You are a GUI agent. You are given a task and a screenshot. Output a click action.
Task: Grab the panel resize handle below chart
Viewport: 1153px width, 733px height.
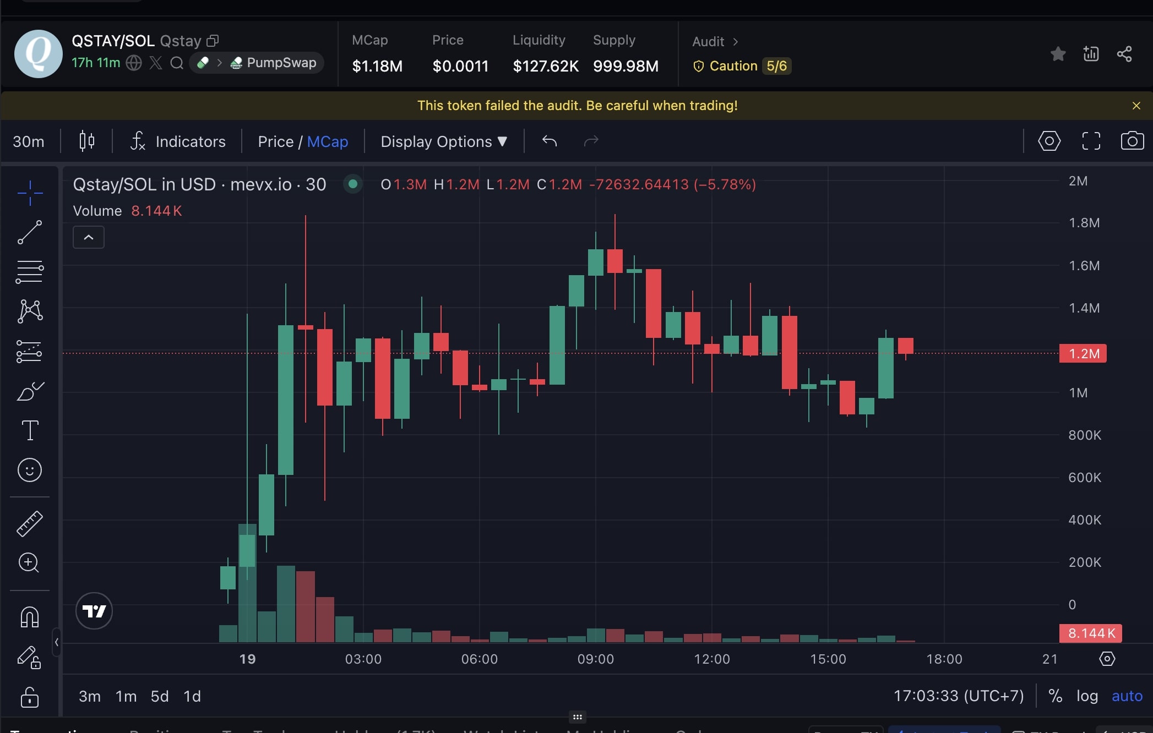[577, 717]
